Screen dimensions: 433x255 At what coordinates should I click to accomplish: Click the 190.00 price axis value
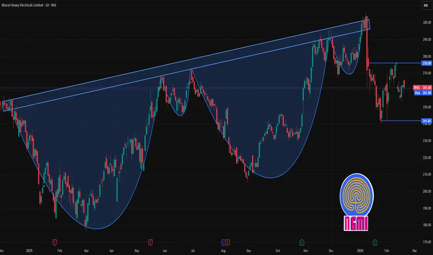click(426, 209)
